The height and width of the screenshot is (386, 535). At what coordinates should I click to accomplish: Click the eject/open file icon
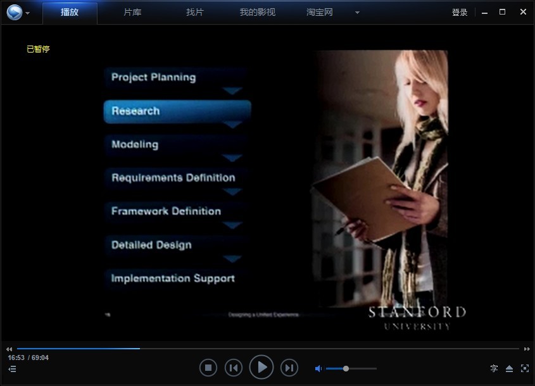pos(510,368)
